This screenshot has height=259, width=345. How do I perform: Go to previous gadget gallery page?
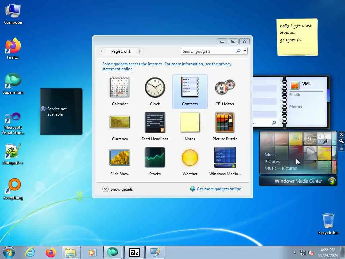pyautogui.click(x=102, y=51)
